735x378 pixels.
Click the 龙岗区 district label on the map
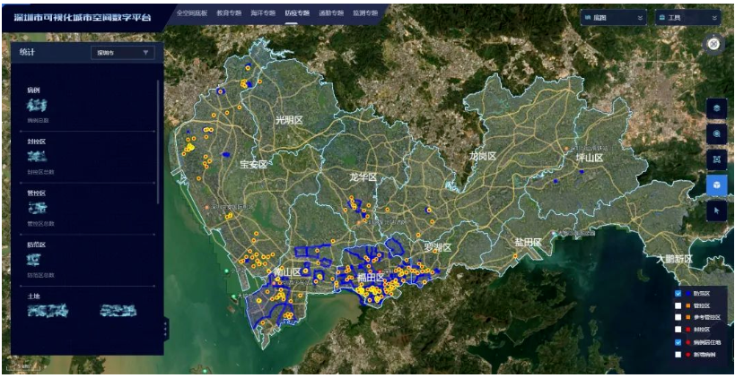[482, 156]
